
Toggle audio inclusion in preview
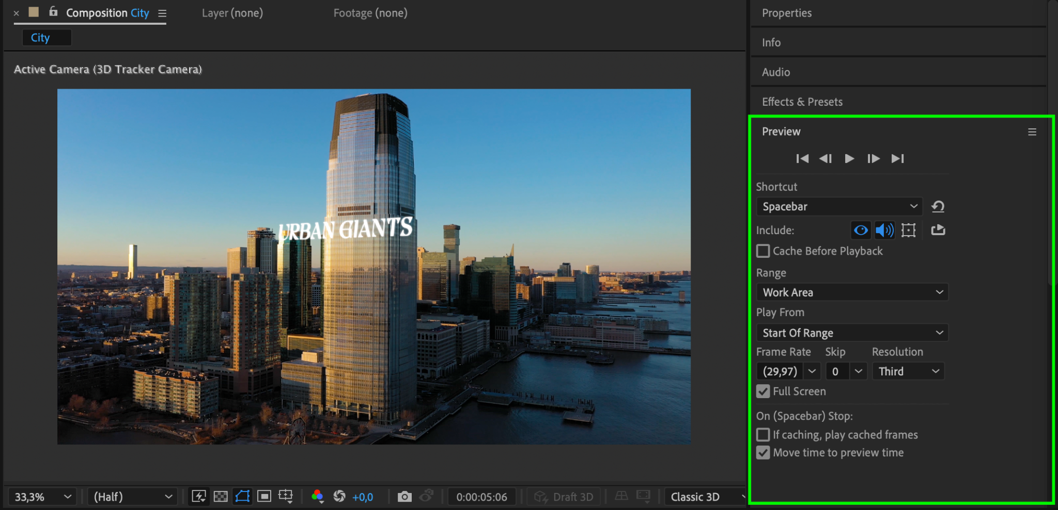(x=884, y=230)
